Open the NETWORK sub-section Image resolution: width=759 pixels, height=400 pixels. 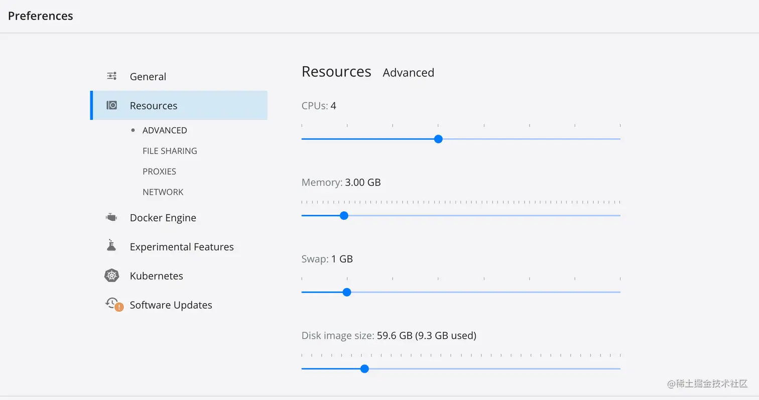[163, 192]
